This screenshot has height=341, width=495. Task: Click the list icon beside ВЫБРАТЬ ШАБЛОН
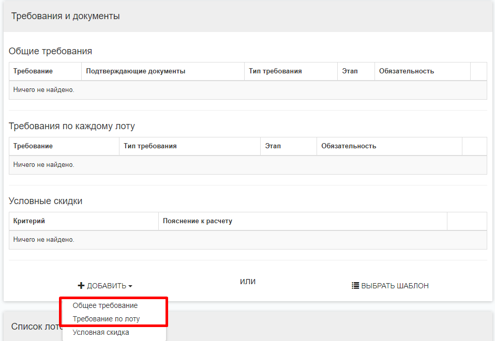click(355, 286)
